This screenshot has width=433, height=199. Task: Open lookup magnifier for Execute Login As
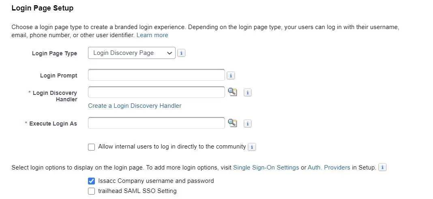[233, 123]
